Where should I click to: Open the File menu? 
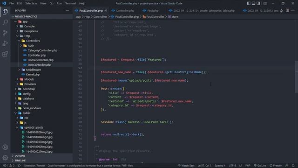pos(12,3)
